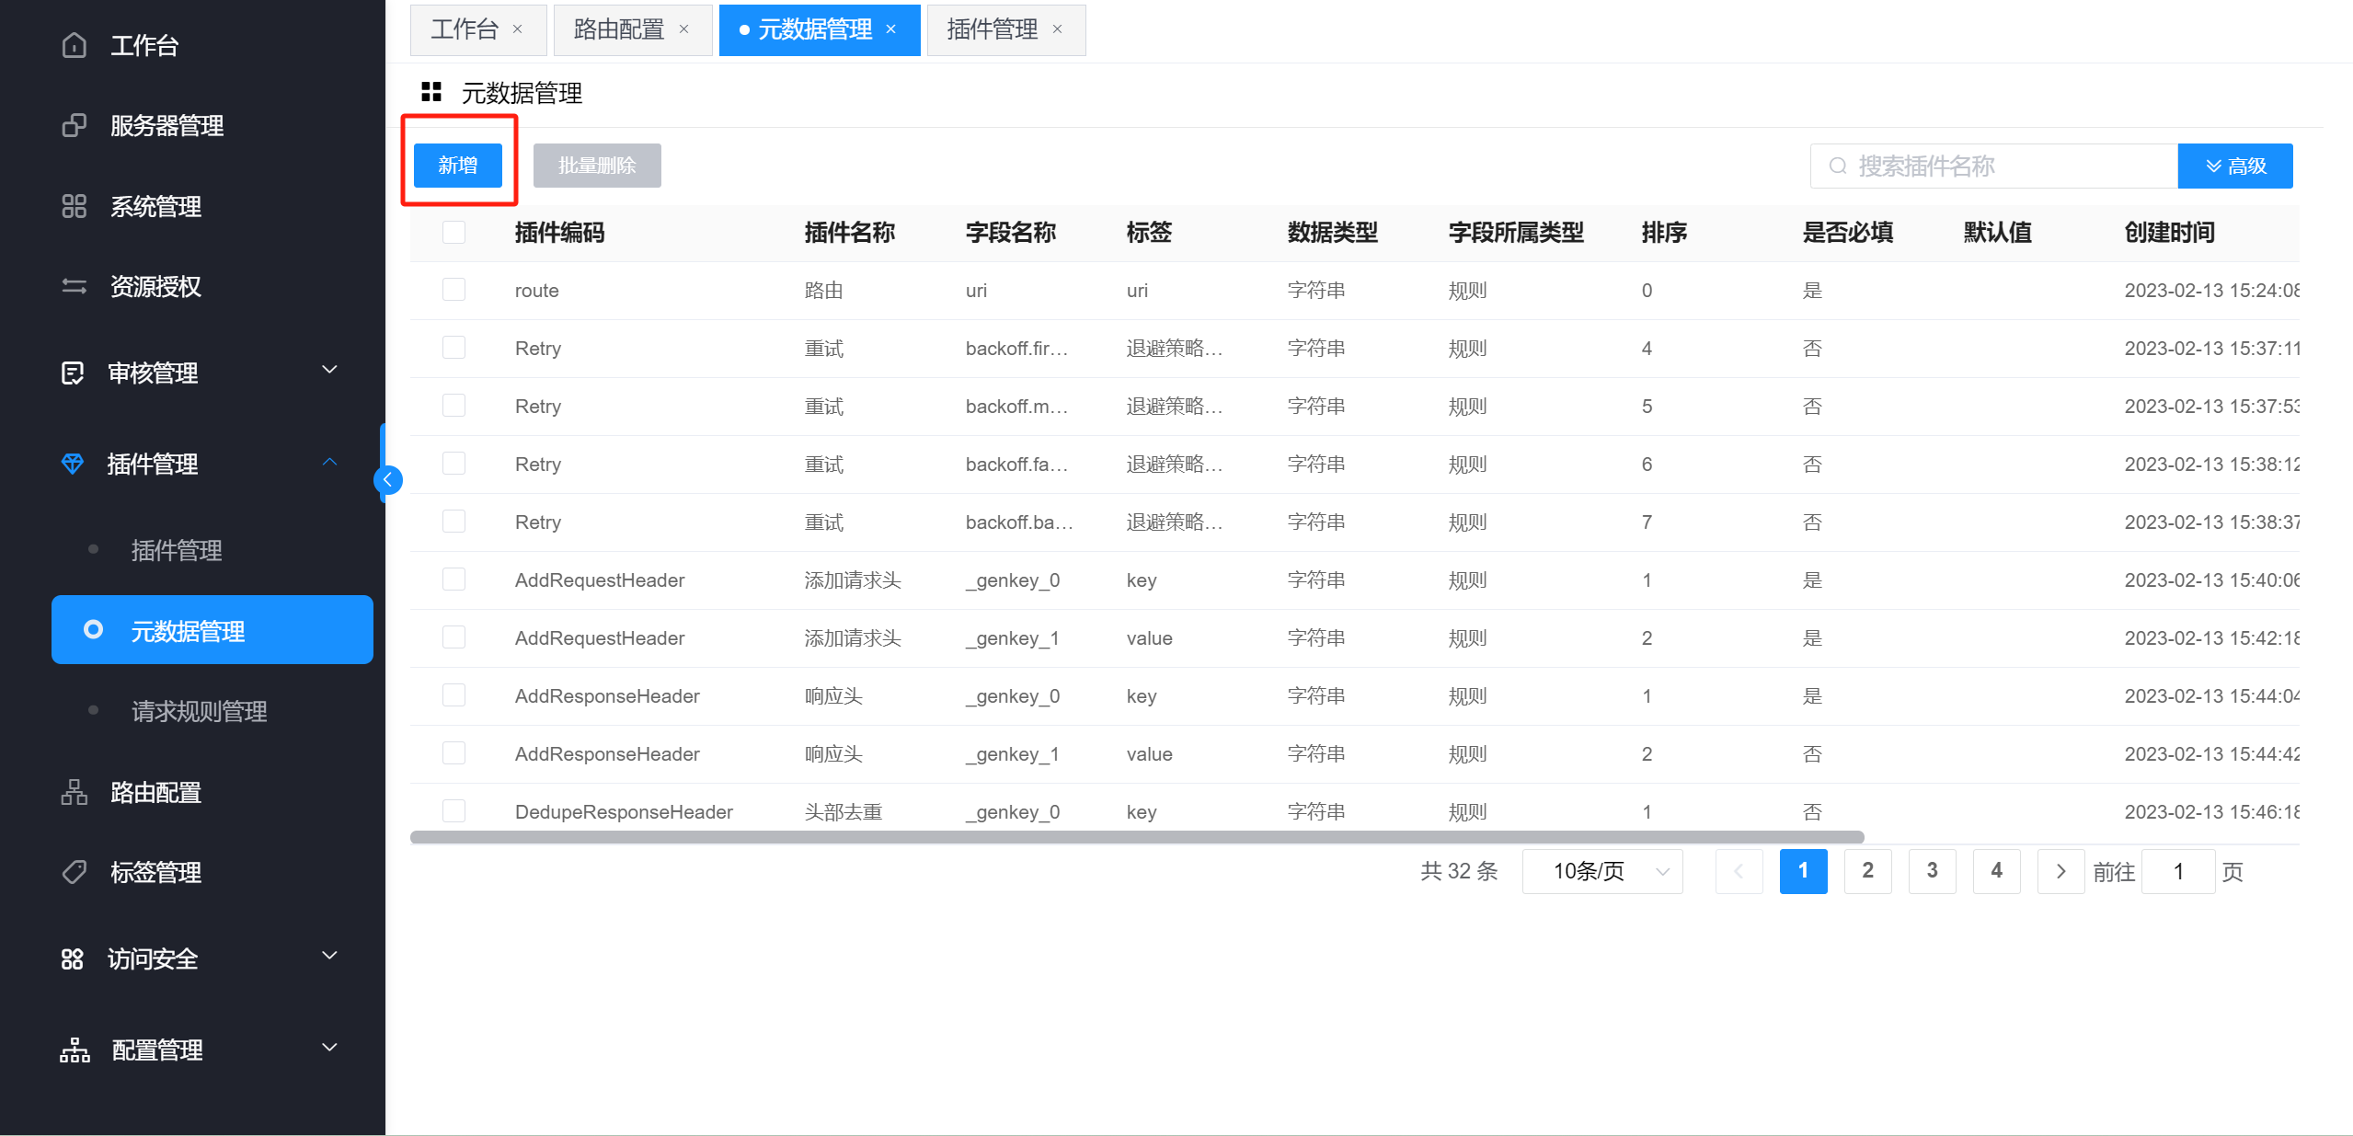Collapse the sidebar with the blue arrow button

click(388, 479)
